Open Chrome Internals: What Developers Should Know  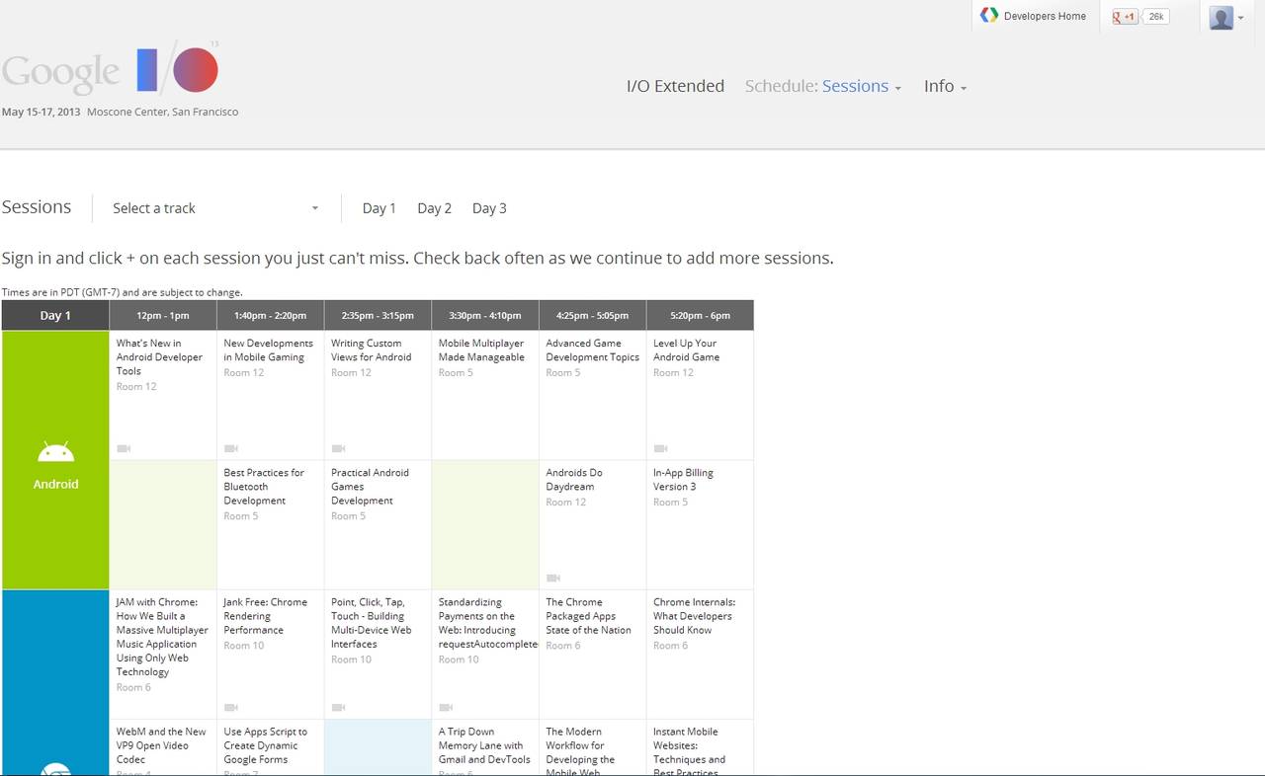click(694, 616)
